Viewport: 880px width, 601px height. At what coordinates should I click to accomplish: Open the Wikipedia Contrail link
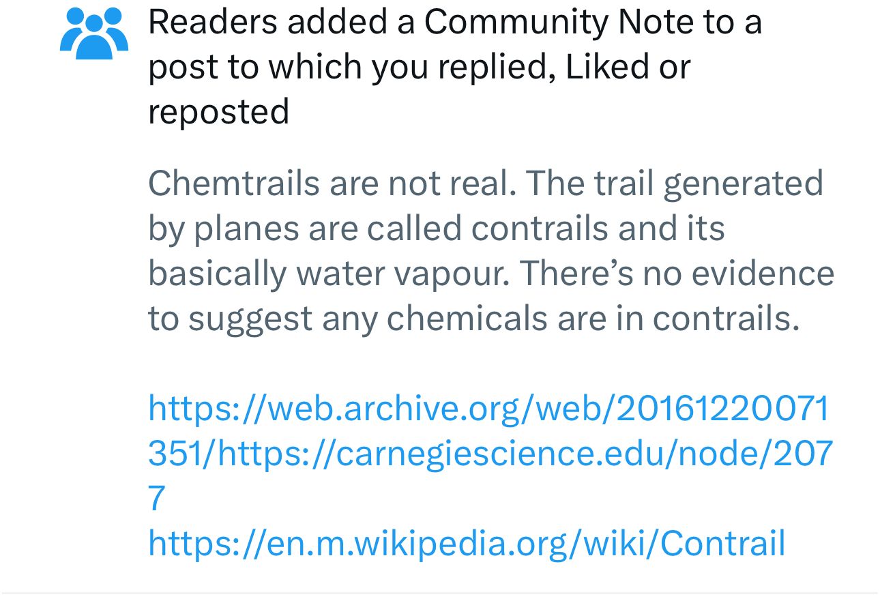coord(467,544)
